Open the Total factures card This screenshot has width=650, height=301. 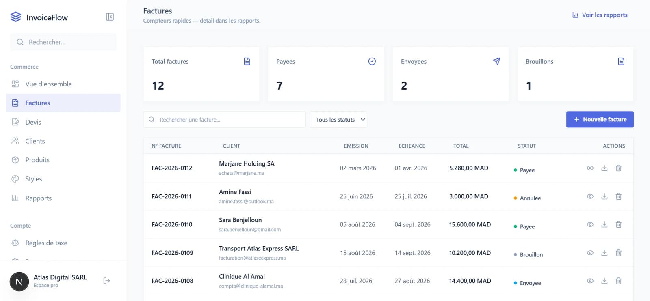[x=201, y=74]
